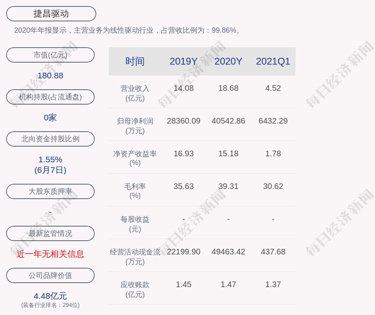This screenshot has width=375, height=315.
Task: Select the 2020Y column header
Action: [228, 61]
